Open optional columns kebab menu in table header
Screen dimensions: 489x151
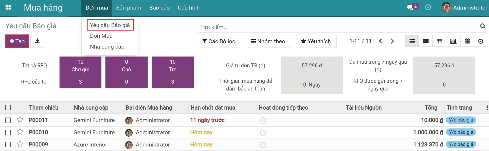coord(487,107)
